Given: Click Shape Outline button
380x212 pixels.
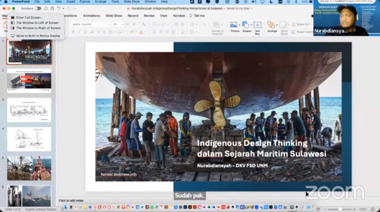Looking at the screenshot, I should coord(302,32).
